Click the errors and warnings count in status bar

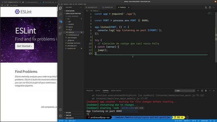[72, 121]
